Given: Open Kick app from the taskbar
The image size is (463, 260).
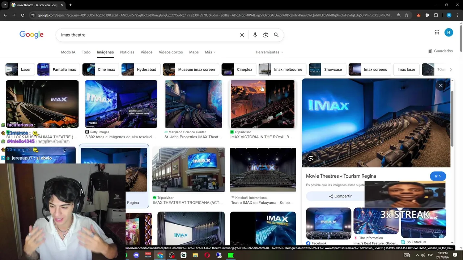Looking at the screenshot, I should 230,255.
